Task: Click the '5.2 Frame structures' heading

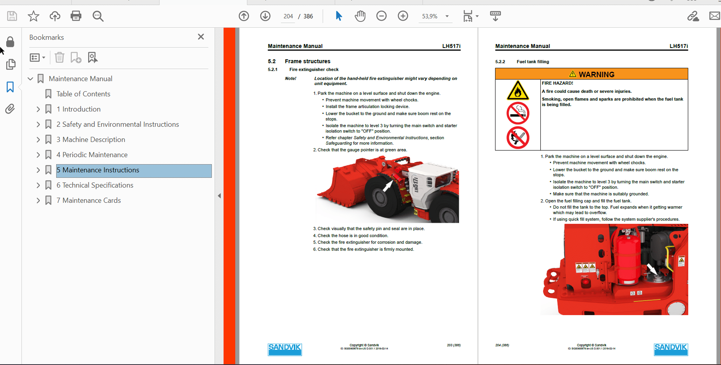Action: click(x=299, y=61)
